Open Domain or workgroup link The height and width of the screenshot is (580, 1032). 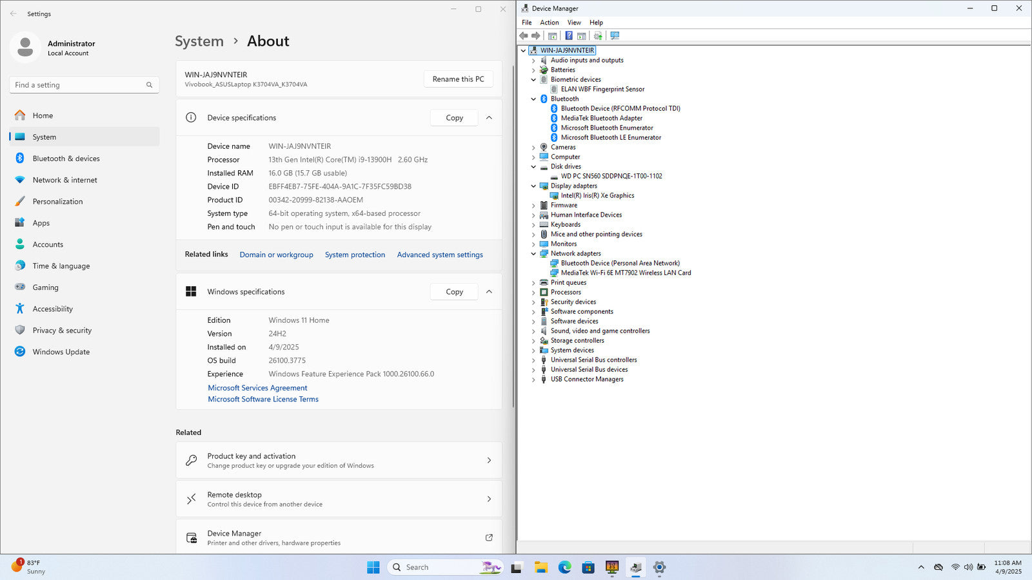(x=276, y=255)
